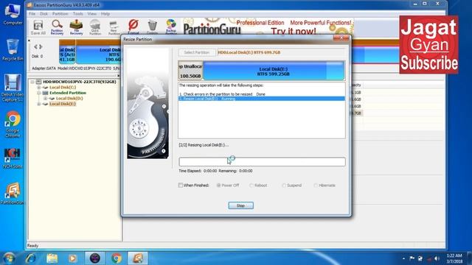Click the resize progress bar
The width and height of the screenshot is (472, 265).
click(x=262, y=162)
